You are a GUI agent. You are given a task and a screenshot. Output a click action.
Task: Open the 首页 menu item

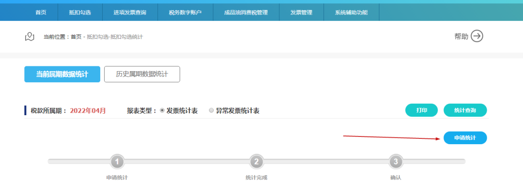click(41, 13)
